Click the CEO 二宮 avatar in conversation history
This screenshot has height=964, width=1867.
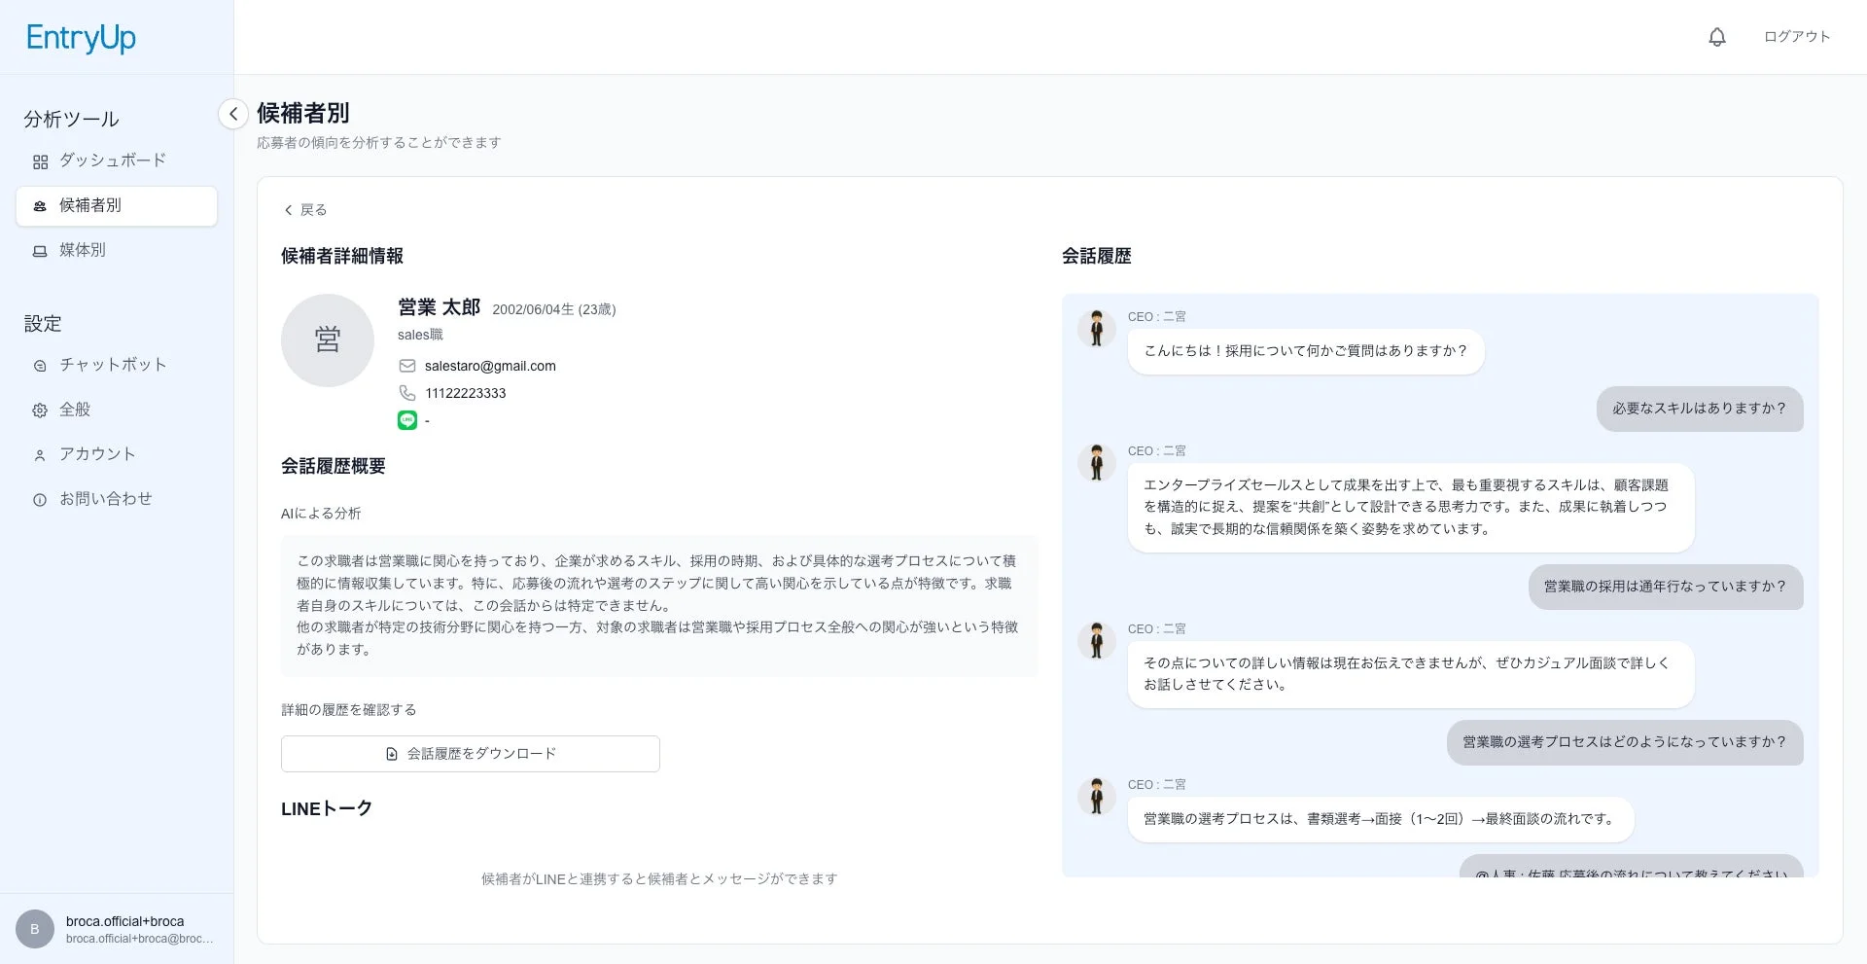pos(1098,329)
